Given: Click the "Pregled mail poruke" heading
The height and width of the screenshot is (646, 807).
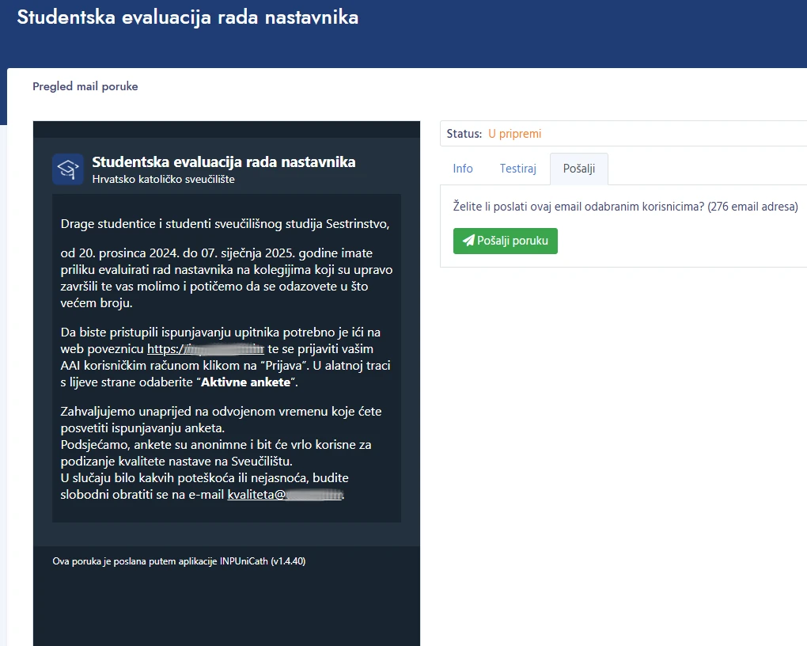Looking at the screenshot, I should [85, 86].
